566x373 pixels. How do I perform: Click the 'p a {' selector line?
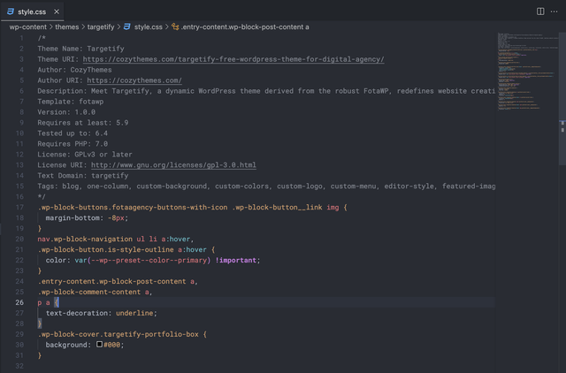pyautogui.click(x=48, y=302)
